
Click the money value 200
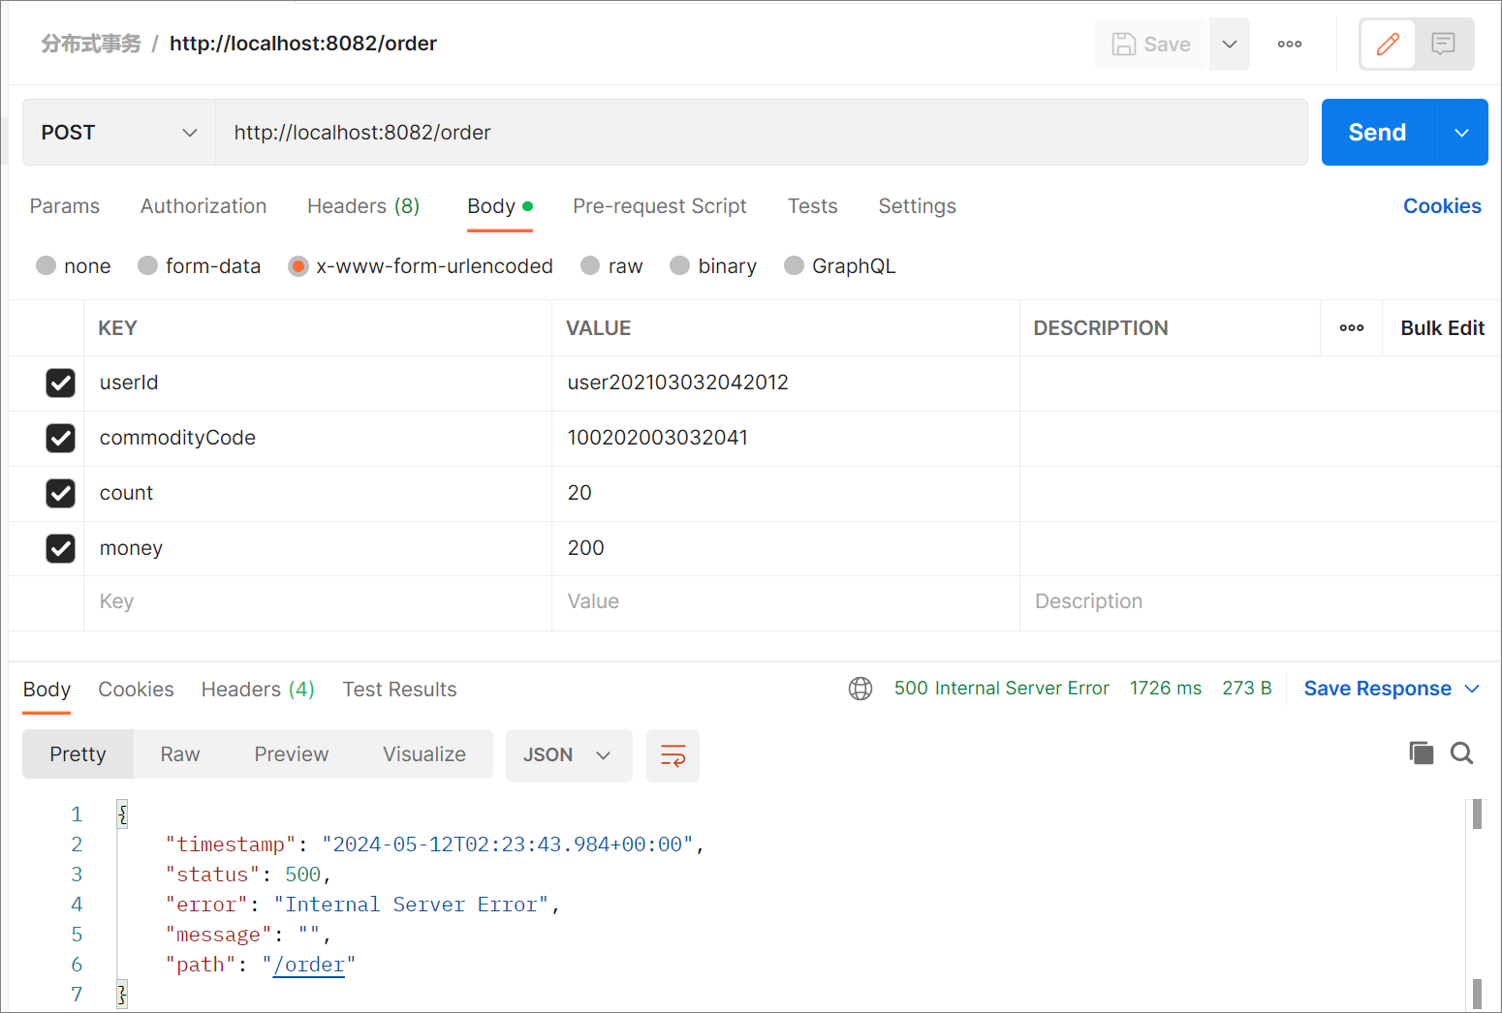585,548
